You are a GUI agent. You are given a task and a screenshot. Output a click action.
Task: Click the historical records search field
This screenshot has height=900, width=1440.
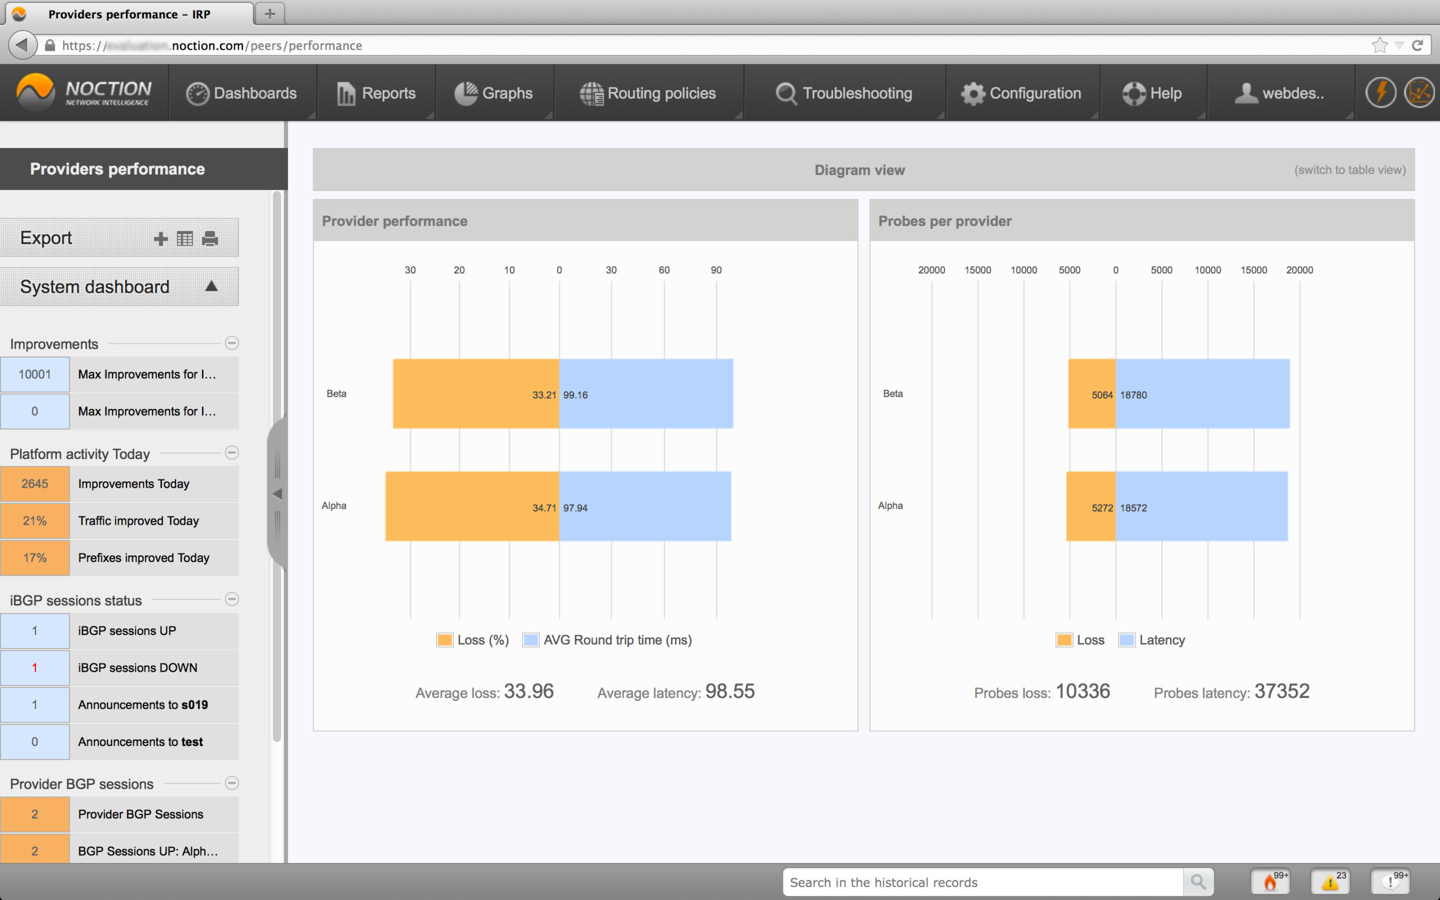coord(982,881)
